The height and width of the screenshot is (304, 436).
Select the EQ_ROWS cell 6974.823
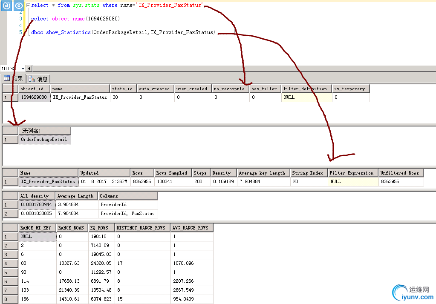(101, 299)
